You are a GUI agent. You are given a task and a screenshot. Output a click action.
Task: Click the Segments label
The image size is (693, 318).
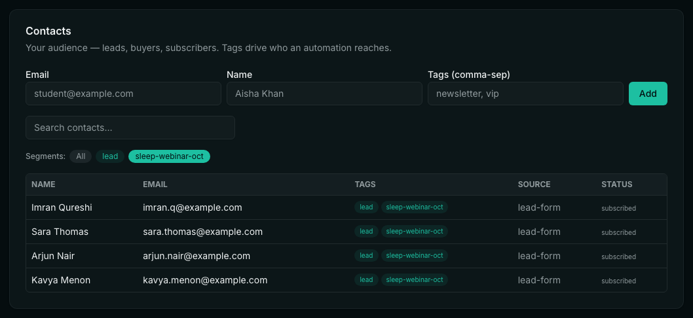click(x=45, y=156)
